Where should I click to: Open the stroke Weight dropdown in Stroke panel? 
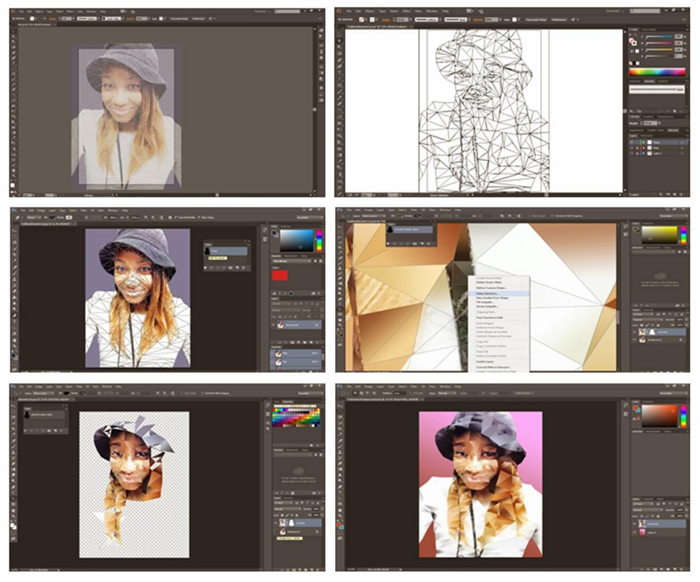click(x=650, y=123)
